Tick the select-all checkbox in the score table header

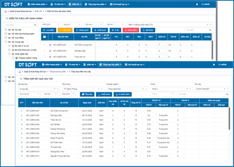pyautogui.click(x=44, y=37)
